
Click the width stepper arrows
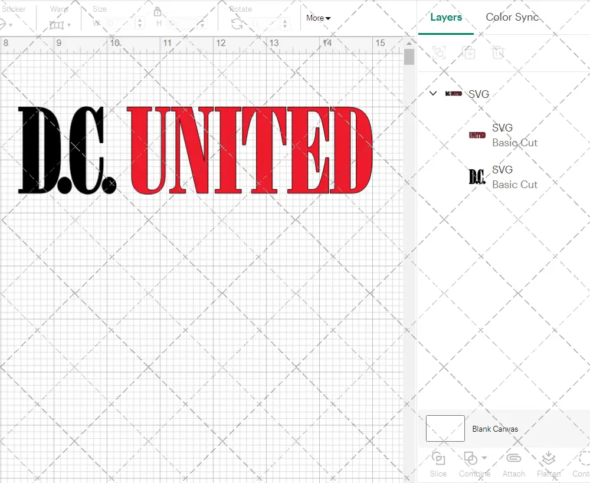(x=140, y=24)
